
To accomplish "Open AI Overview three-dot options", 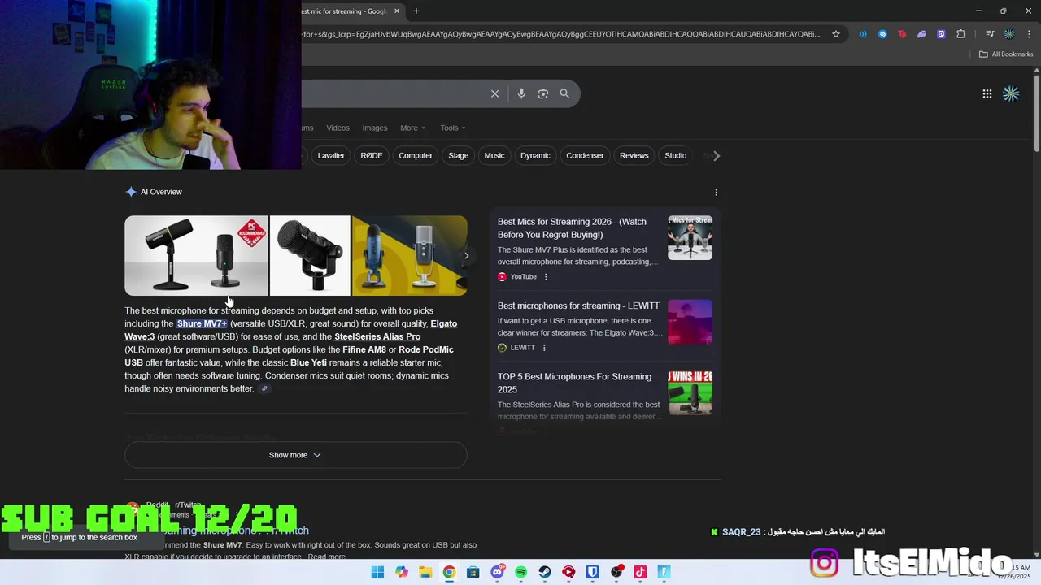I will click(716, 193).
